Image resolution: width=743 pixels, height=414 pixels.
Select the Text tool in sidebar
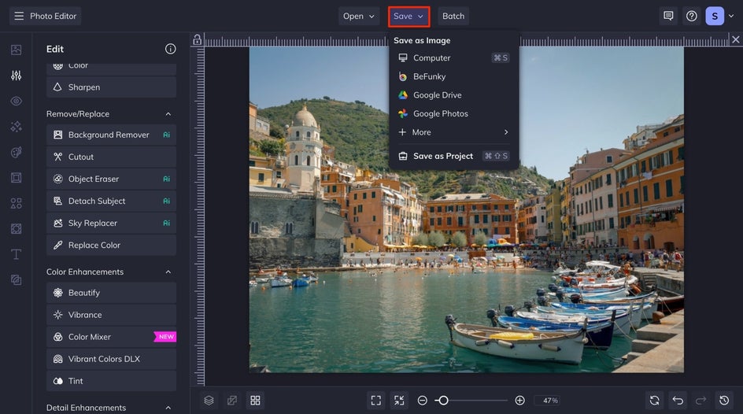tap(16, 254)
